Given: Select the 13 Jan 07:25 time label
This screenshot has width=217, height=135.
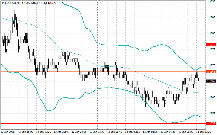Looking at the screenshot, I should pos(203,132).
